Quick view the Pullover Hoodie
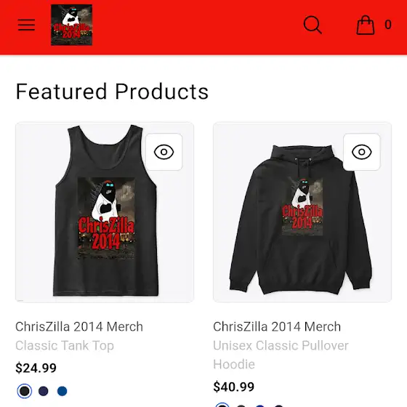407x407 pixels. pyautogui.click(x=362, y=152)
